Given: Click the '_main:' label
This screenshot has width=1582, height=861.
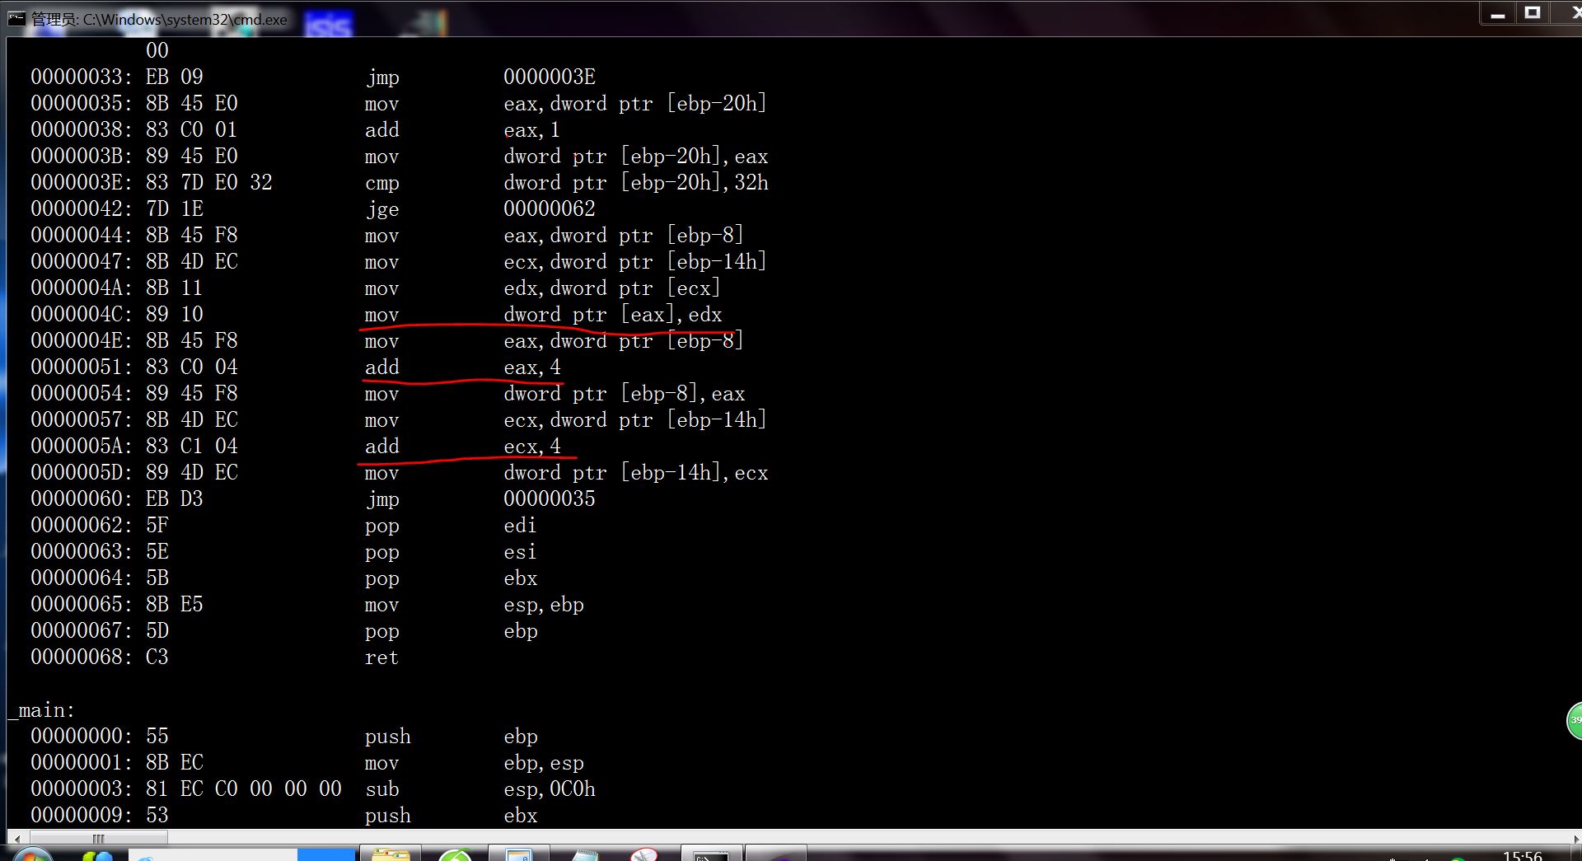Looking at the screenshot, I should click(x=42, y=710).
